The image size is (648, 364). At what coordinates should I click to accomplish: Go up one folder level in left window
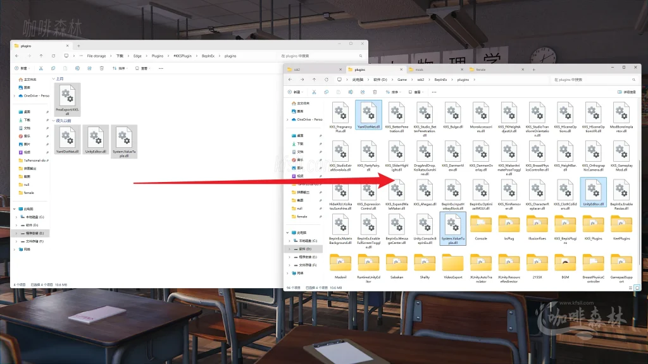[x=40, y=56]
